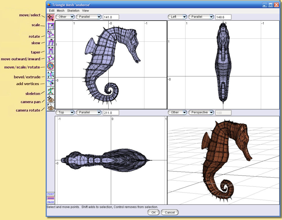Select the skew tool
The image size is (282, 220).
click(x=51, y=42)
